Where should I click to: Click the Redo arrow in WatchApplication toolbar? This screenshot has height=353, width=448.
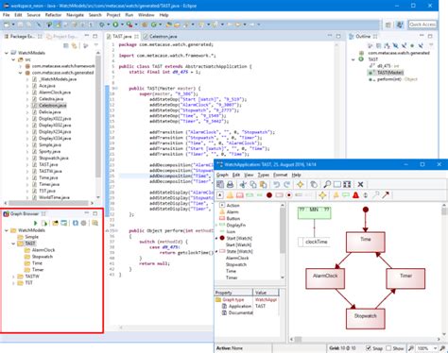pyautogui.click(x=286, y=184)
